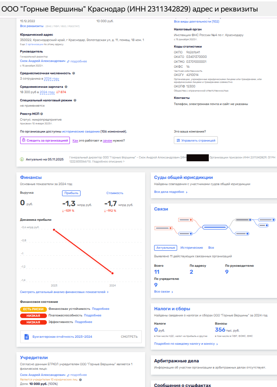This screenshot has height=387, width=277.
Task: Select the Все connections tab
Action: pyautogui.click(x=211, y=248)
